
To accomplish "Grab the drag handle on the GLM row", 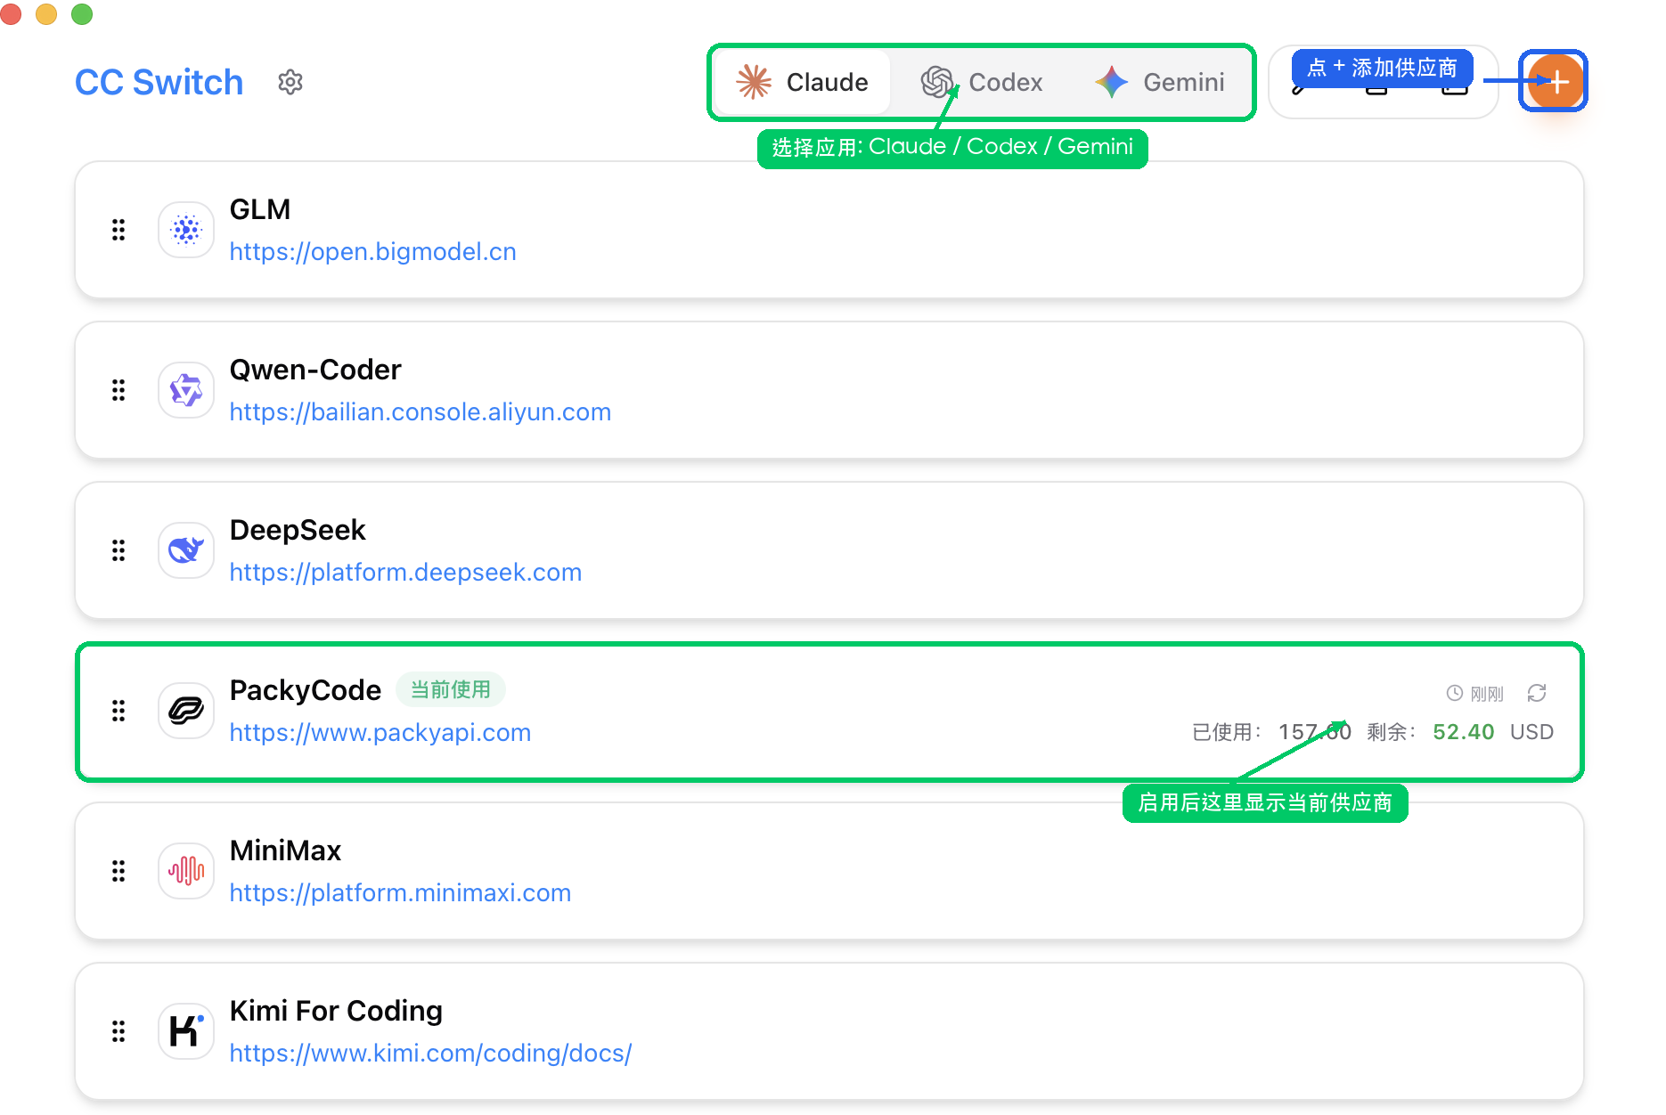I will click(x=118, y=230).
